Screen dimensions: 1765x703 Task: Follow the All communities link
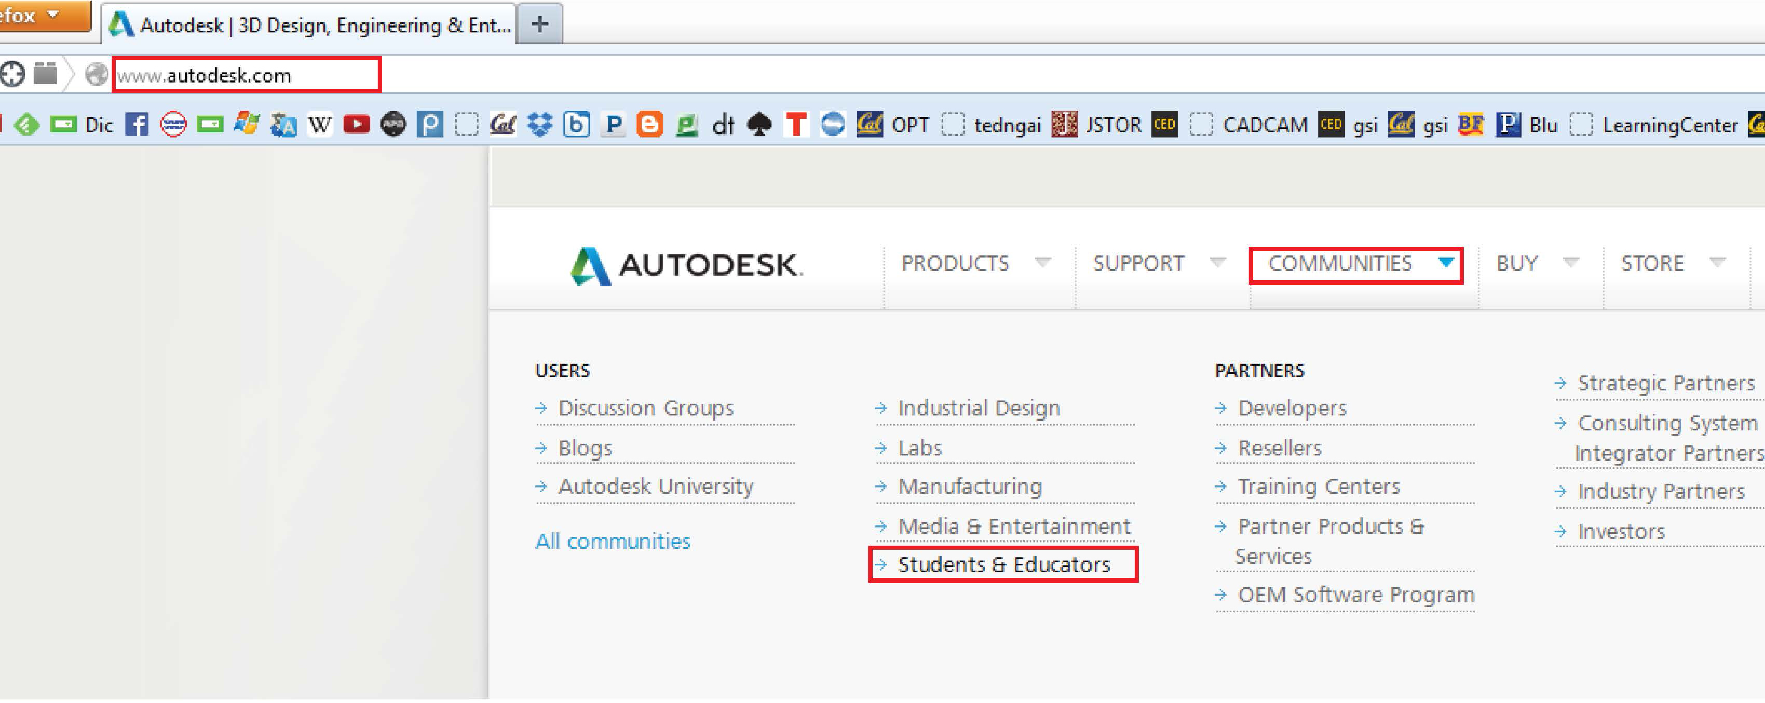613,542
